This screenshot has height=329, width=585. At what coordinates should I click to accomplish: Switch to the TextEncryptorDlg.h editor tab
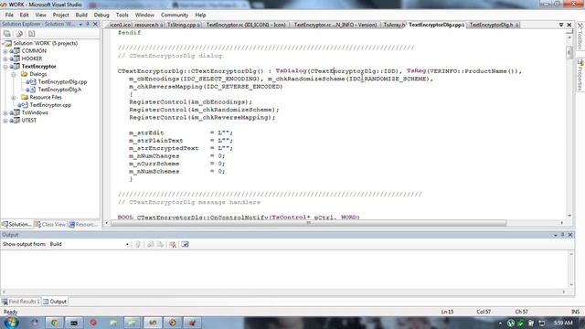[494, 25]
